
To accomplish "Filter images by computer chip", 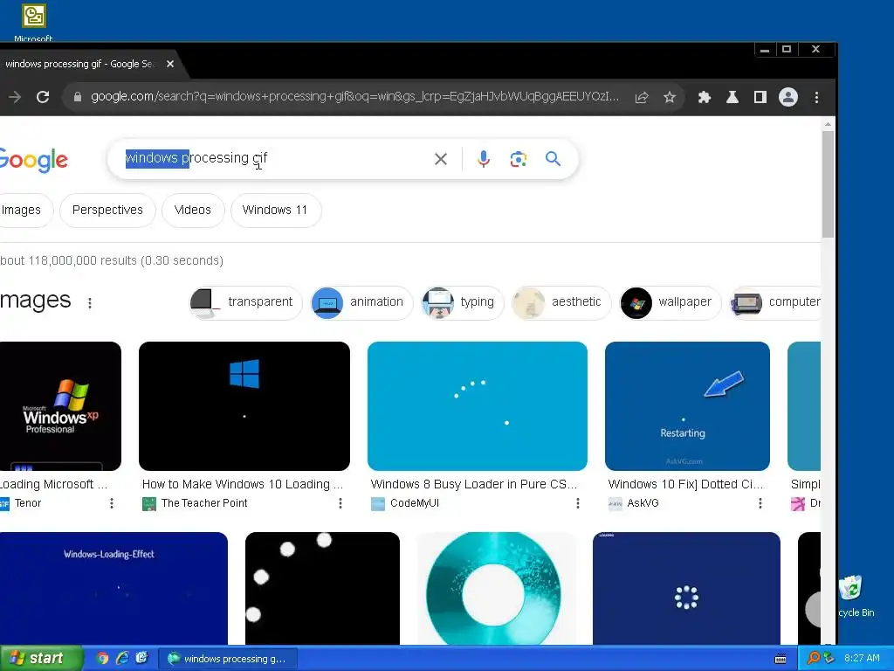I will click(x=775, y=302).
